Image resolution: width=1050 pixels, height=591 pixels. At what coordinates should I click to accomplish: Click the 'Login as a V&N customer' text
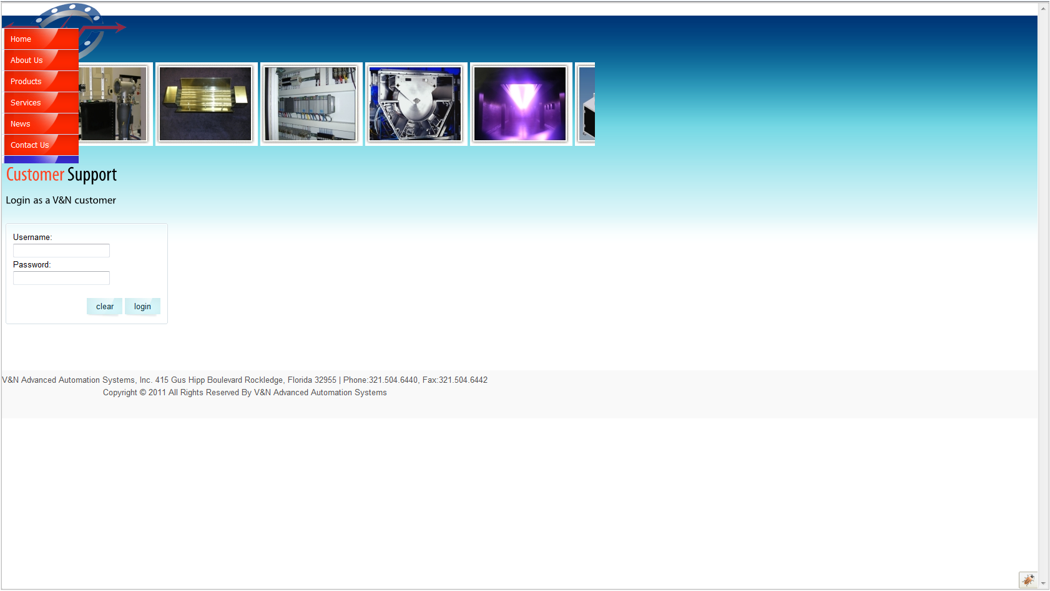click(x=61, y=200)
